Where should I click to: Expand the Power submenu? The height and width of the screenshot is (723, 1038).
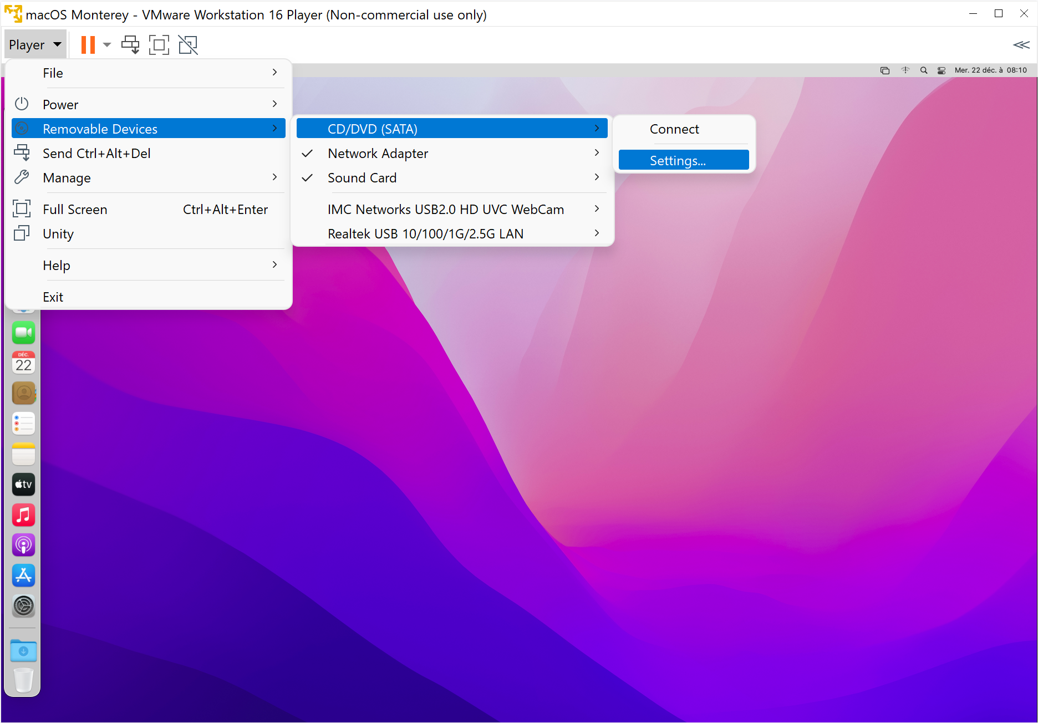(x=60, y=104)
